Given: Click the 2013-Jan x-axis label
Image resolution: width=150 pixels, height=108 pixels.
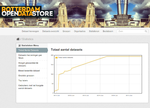Looking at the screenshot, I should coord(71,95).
